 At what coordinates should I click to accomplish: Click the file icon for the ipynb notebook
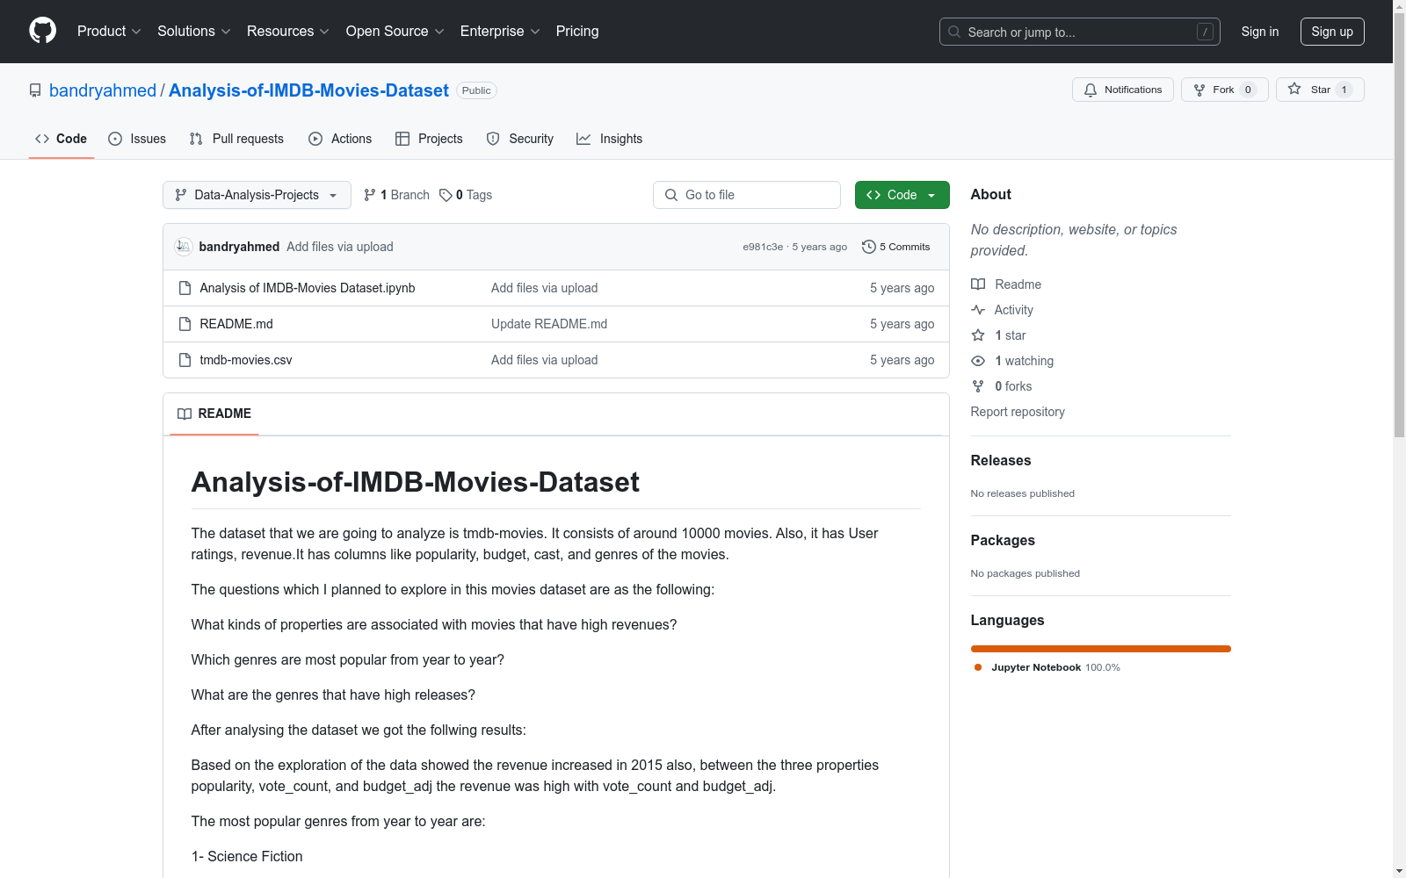(x=185, y=288)
